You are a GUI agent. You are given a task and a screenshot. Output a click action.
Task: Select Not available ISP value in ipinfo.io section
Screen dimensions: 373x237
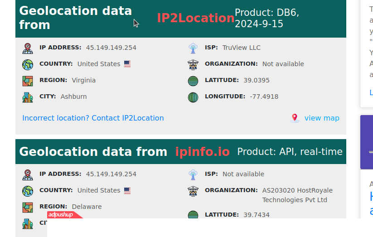(243, 174)
